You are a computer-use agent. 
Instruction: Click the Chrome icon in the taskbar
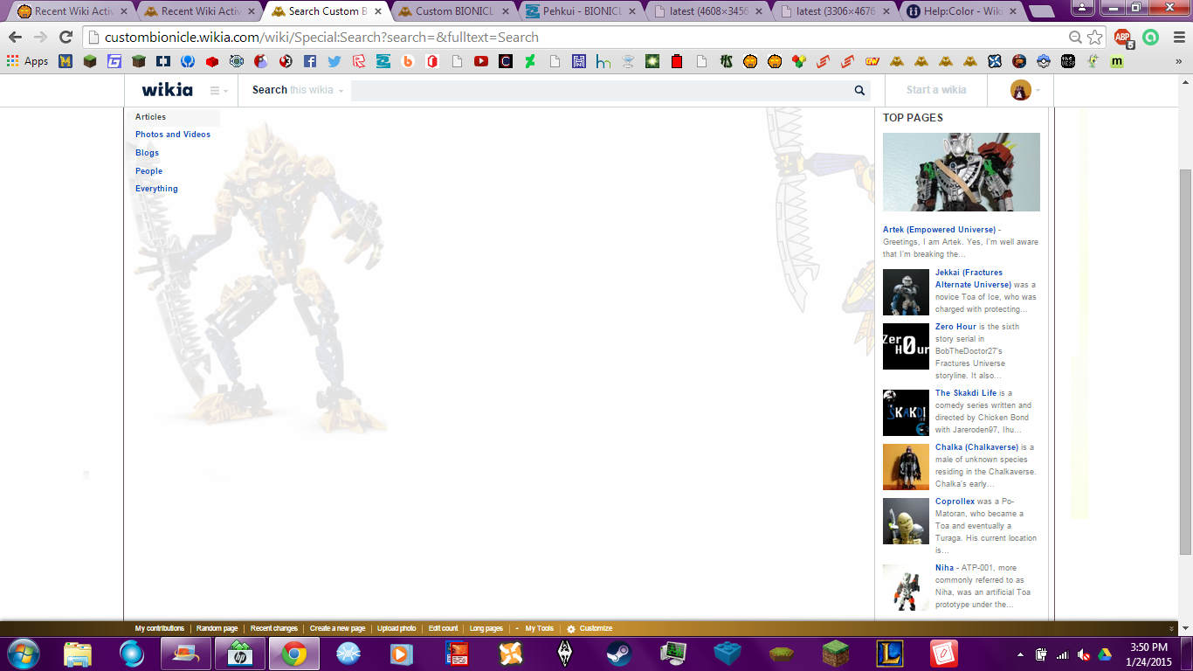pos(293,654)
